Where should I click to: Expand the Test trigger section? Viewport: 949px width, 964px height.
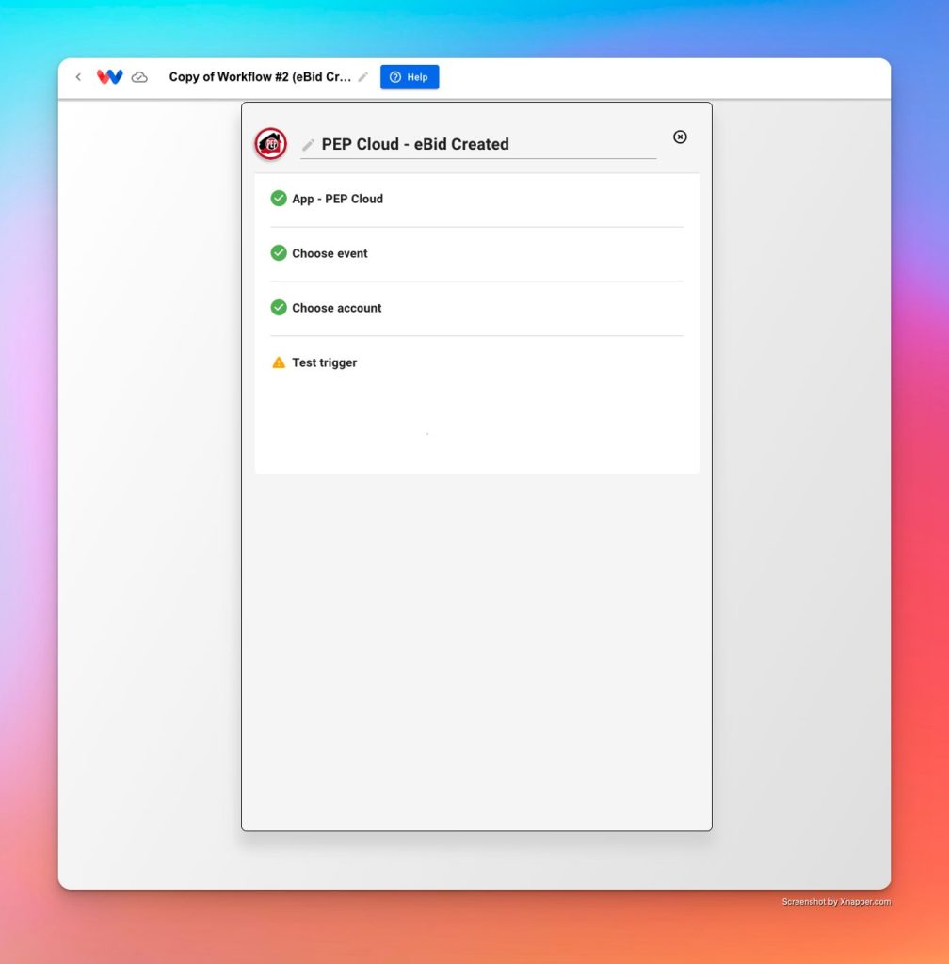point(477,362)
